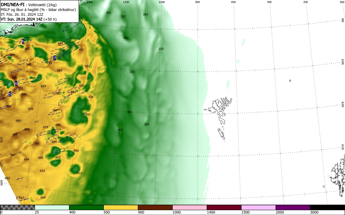Click the yellow 500–900 legend swatch
Image resolution: width=345 pixels, height=215 pixels.
click(121, 207)
